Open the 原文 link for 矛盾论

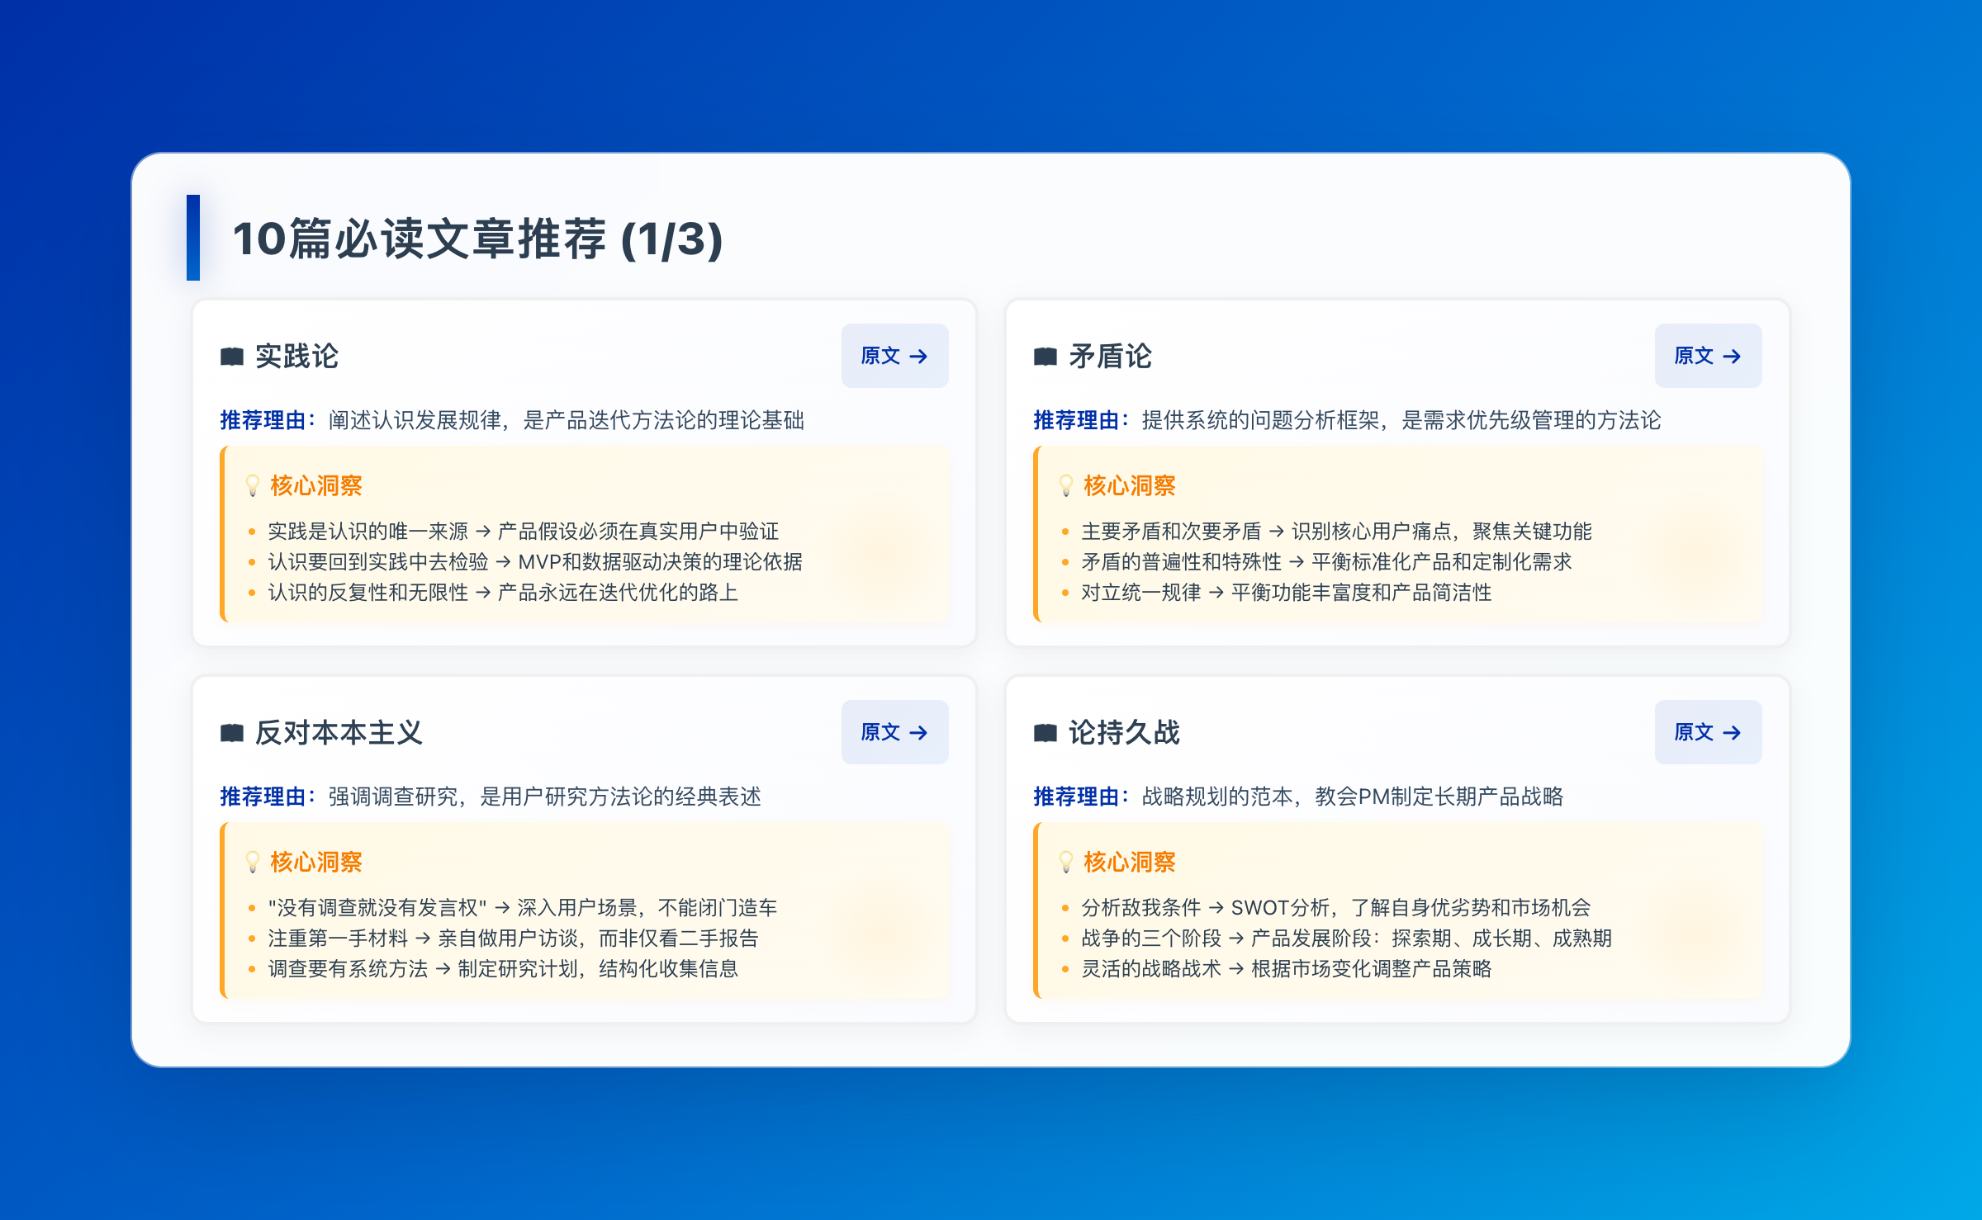(x=1708, y=356)
